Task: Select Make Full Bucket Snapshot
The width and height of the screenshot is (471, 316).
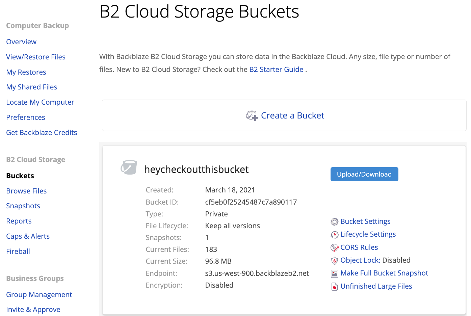Action: [384, 273]
